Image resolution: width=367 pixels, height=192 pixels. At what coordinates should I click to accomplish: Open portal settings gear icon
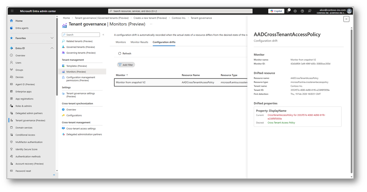pyautogui.click(x=295, y=11)
